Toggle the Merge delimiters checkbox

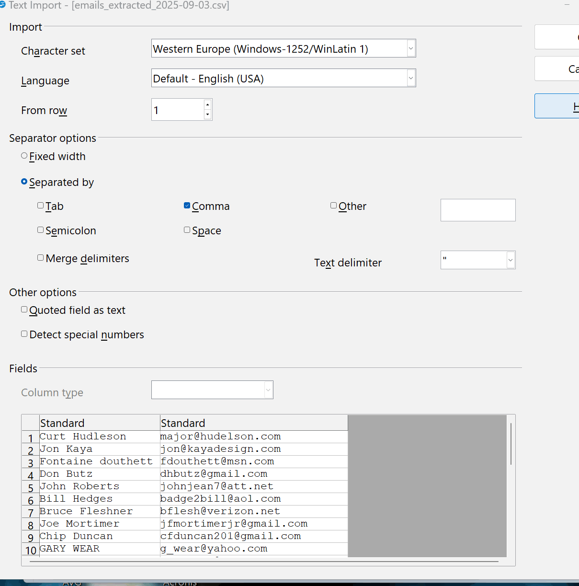click(41, 258)
